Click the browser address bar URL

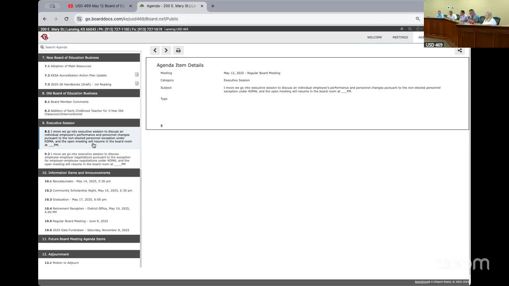pyautogui.click(x=132, y=19)
